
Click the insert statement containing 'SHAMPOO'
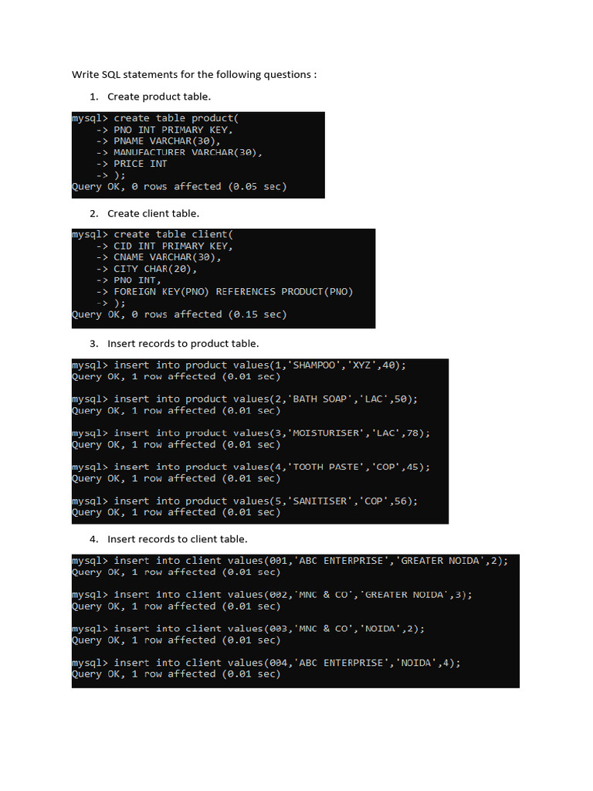[239, 365]
